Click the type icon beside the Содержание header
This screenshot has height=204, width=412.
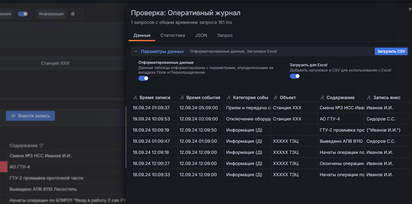coord(322,98)
